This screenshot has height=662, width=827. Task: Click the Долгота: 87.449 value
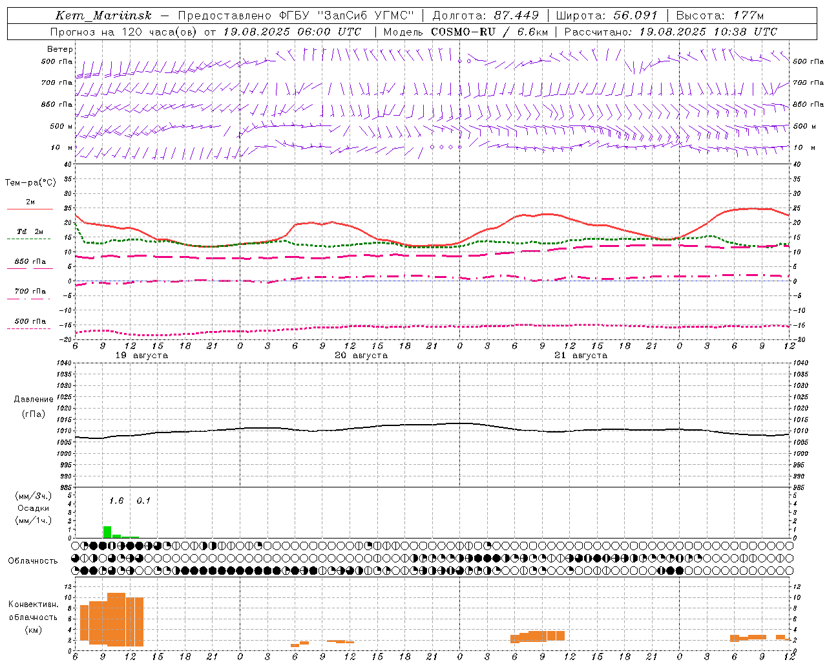coord(486,16)
